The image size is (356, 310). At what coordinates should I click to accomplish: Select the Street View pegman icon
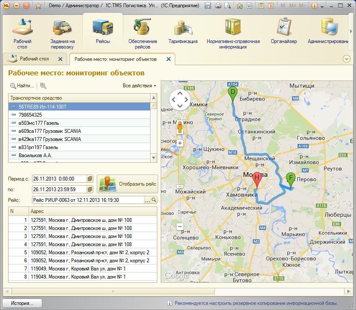pyautogui.click(x=180, y=127)
